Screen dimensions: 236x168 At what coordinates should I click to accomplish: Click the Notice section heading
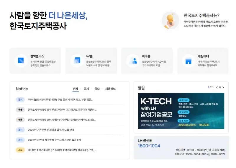[x=22, y=89]
